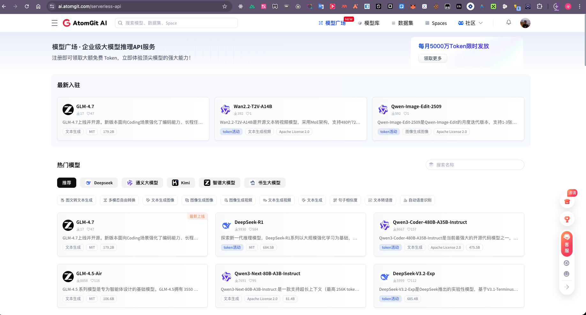Click Apache License 2.0 tag on Qwen-Image-Edit-2509

click(452, 132)
